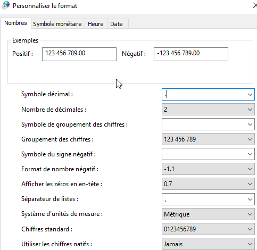Image resolution: width=257 pixels, height=250 pixels.
Task: Expand Symbole de groupement des chiffres dropdown
Action: (x=250, y=124)
